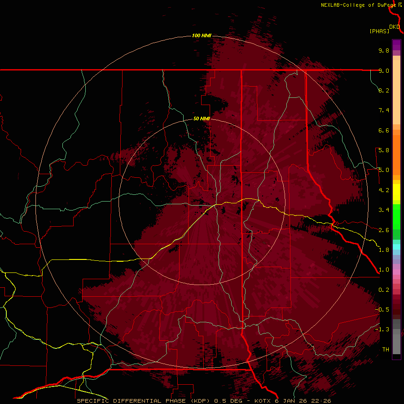Pick the yellow band on the color bar
Viewport: 404px width, 404px height.
pyautogui.click(x=396, y=192)
